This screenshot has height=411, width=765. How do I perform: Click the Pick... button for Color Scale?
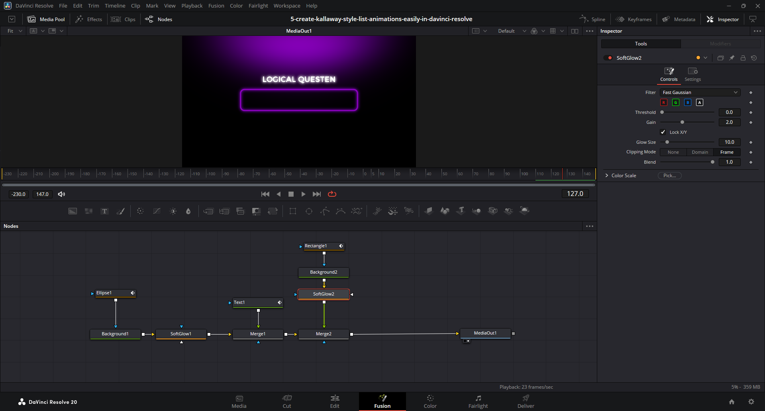pos(669,176)
